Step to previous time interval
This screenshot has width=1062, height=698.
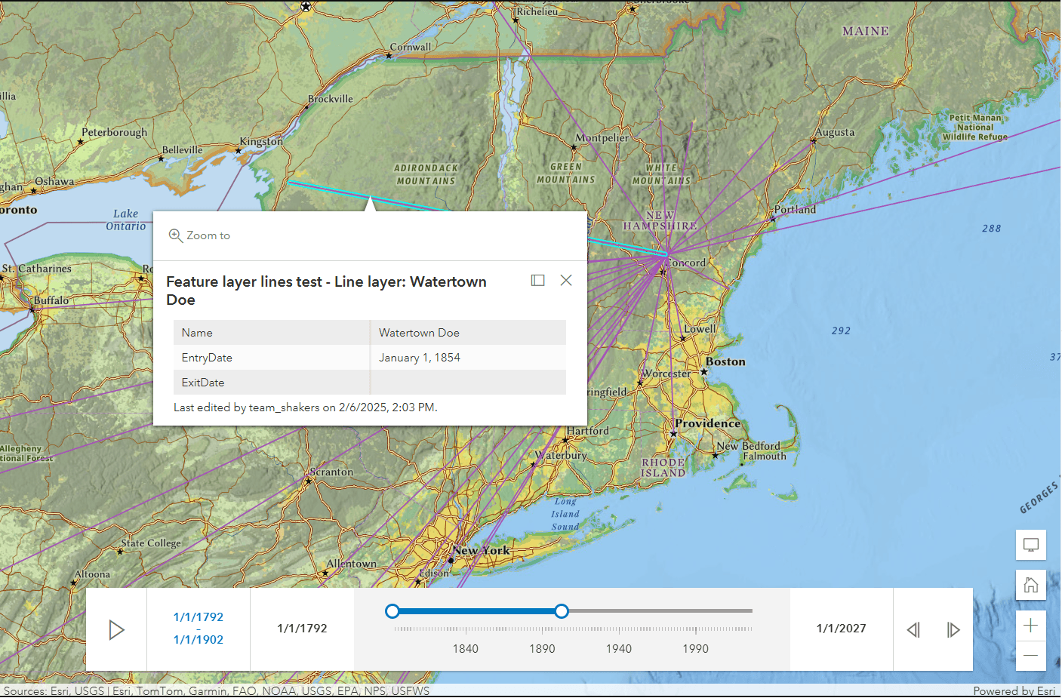913,629
